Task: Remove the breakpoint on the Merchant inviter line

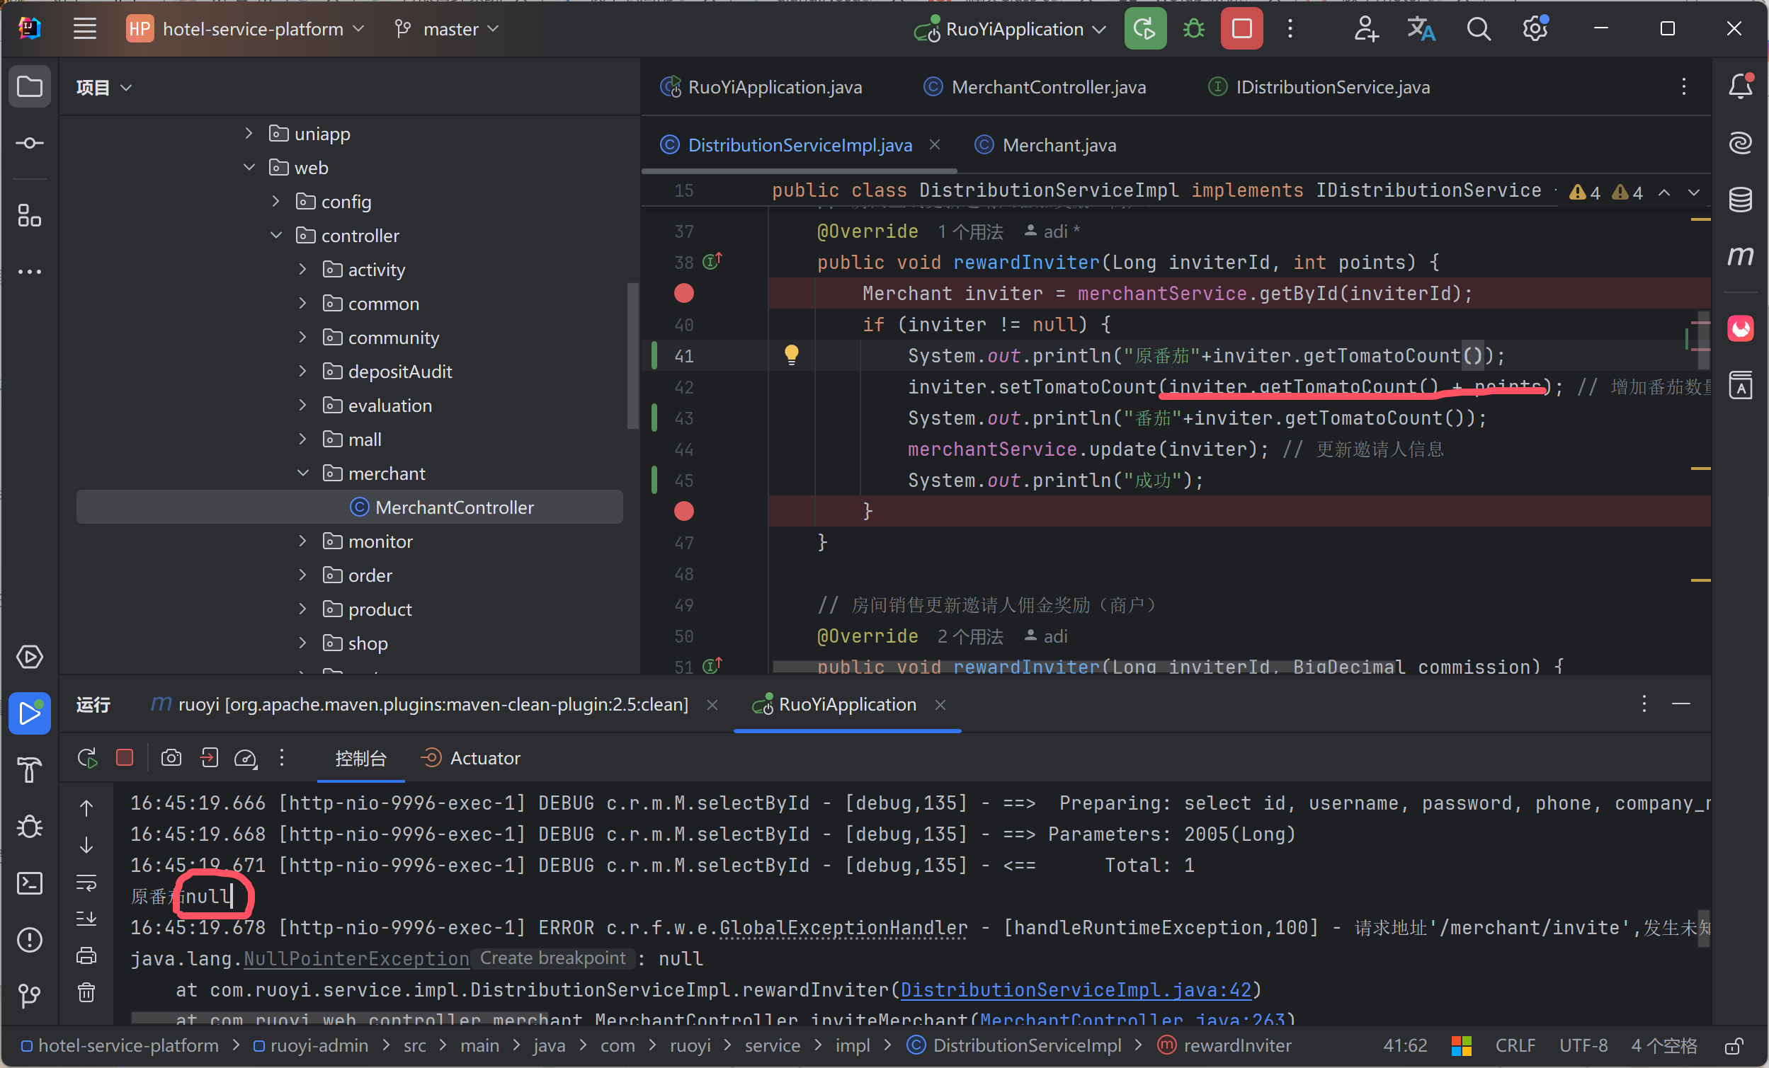Action: 683,294
